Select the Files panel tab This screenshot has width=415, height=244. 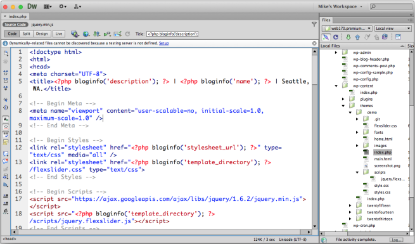tap(326, 20)
